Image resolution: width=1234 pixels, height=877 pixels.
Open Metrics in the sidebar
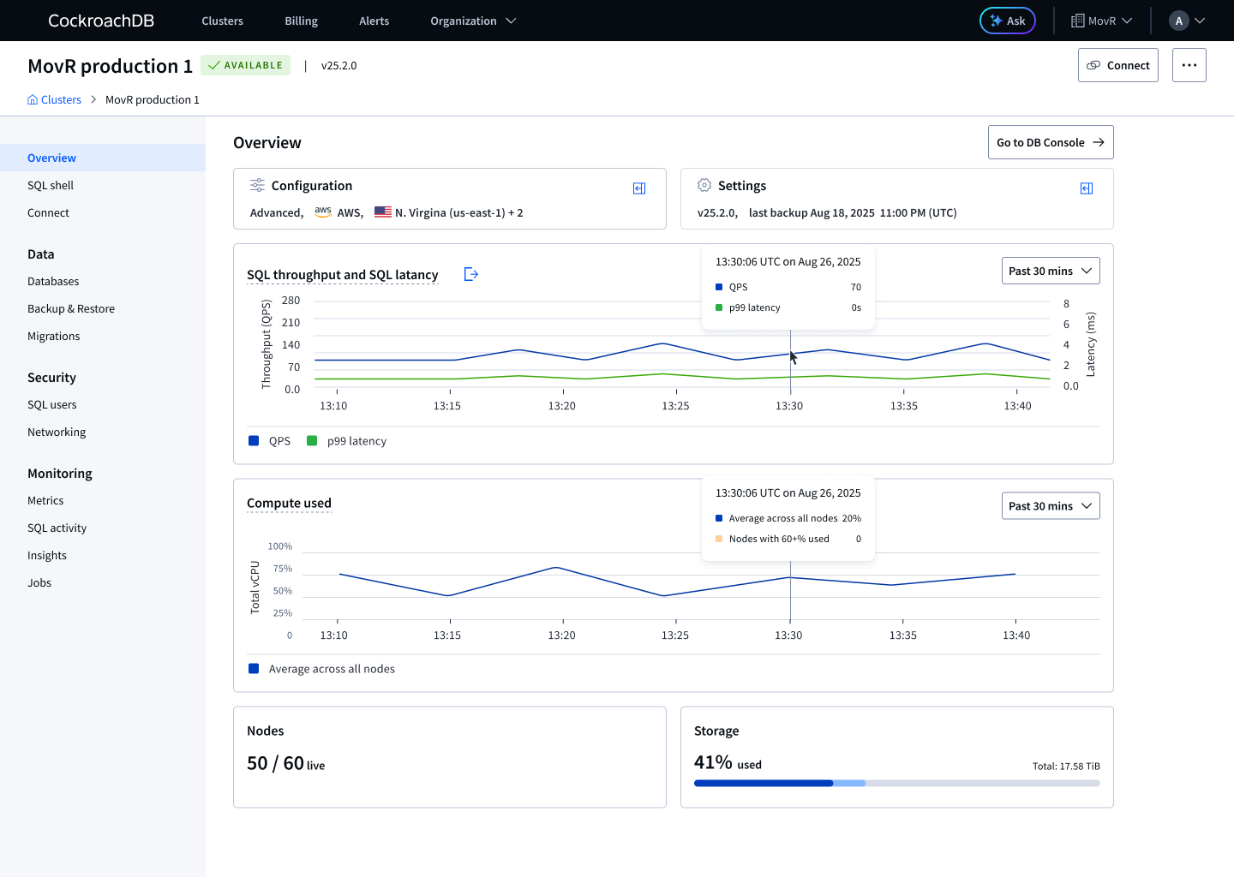click(103, 500)
